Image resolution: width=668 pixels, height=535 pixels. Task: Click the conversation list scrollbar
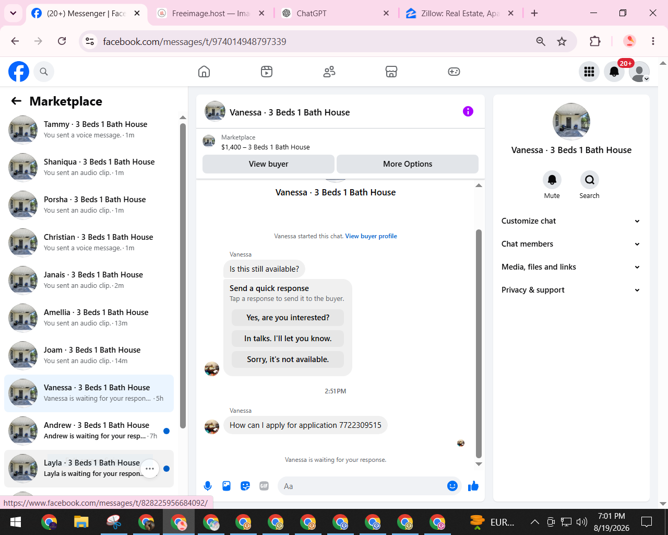click(183, 275)
